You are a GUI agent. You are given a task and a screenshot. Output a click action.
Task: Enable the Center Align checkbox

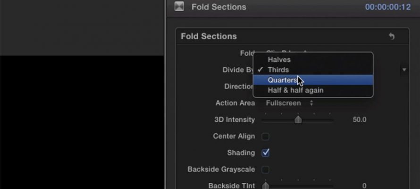point(265,137)
